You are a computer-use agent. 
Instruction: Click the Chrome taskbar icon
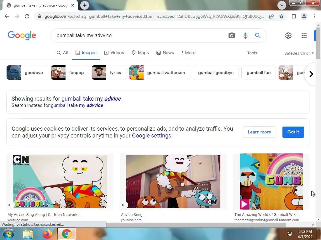(66, 234)
